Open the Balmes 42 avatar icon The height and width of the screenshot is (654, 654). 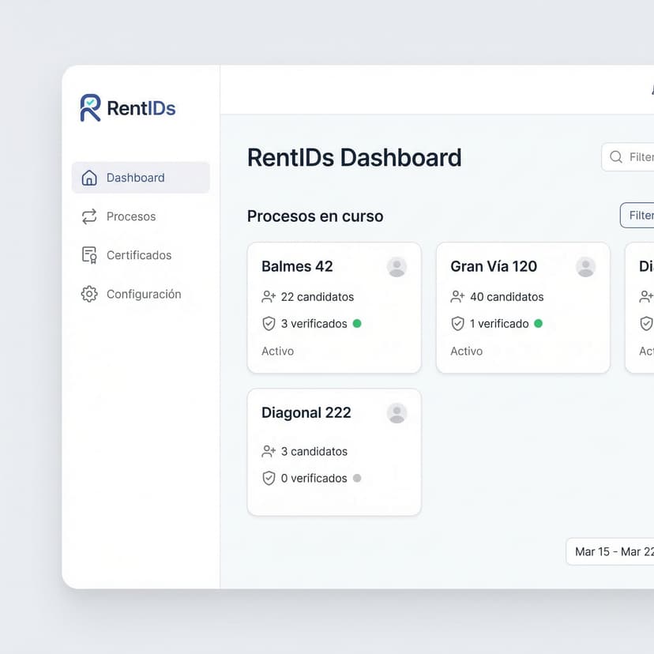[397, 268]
